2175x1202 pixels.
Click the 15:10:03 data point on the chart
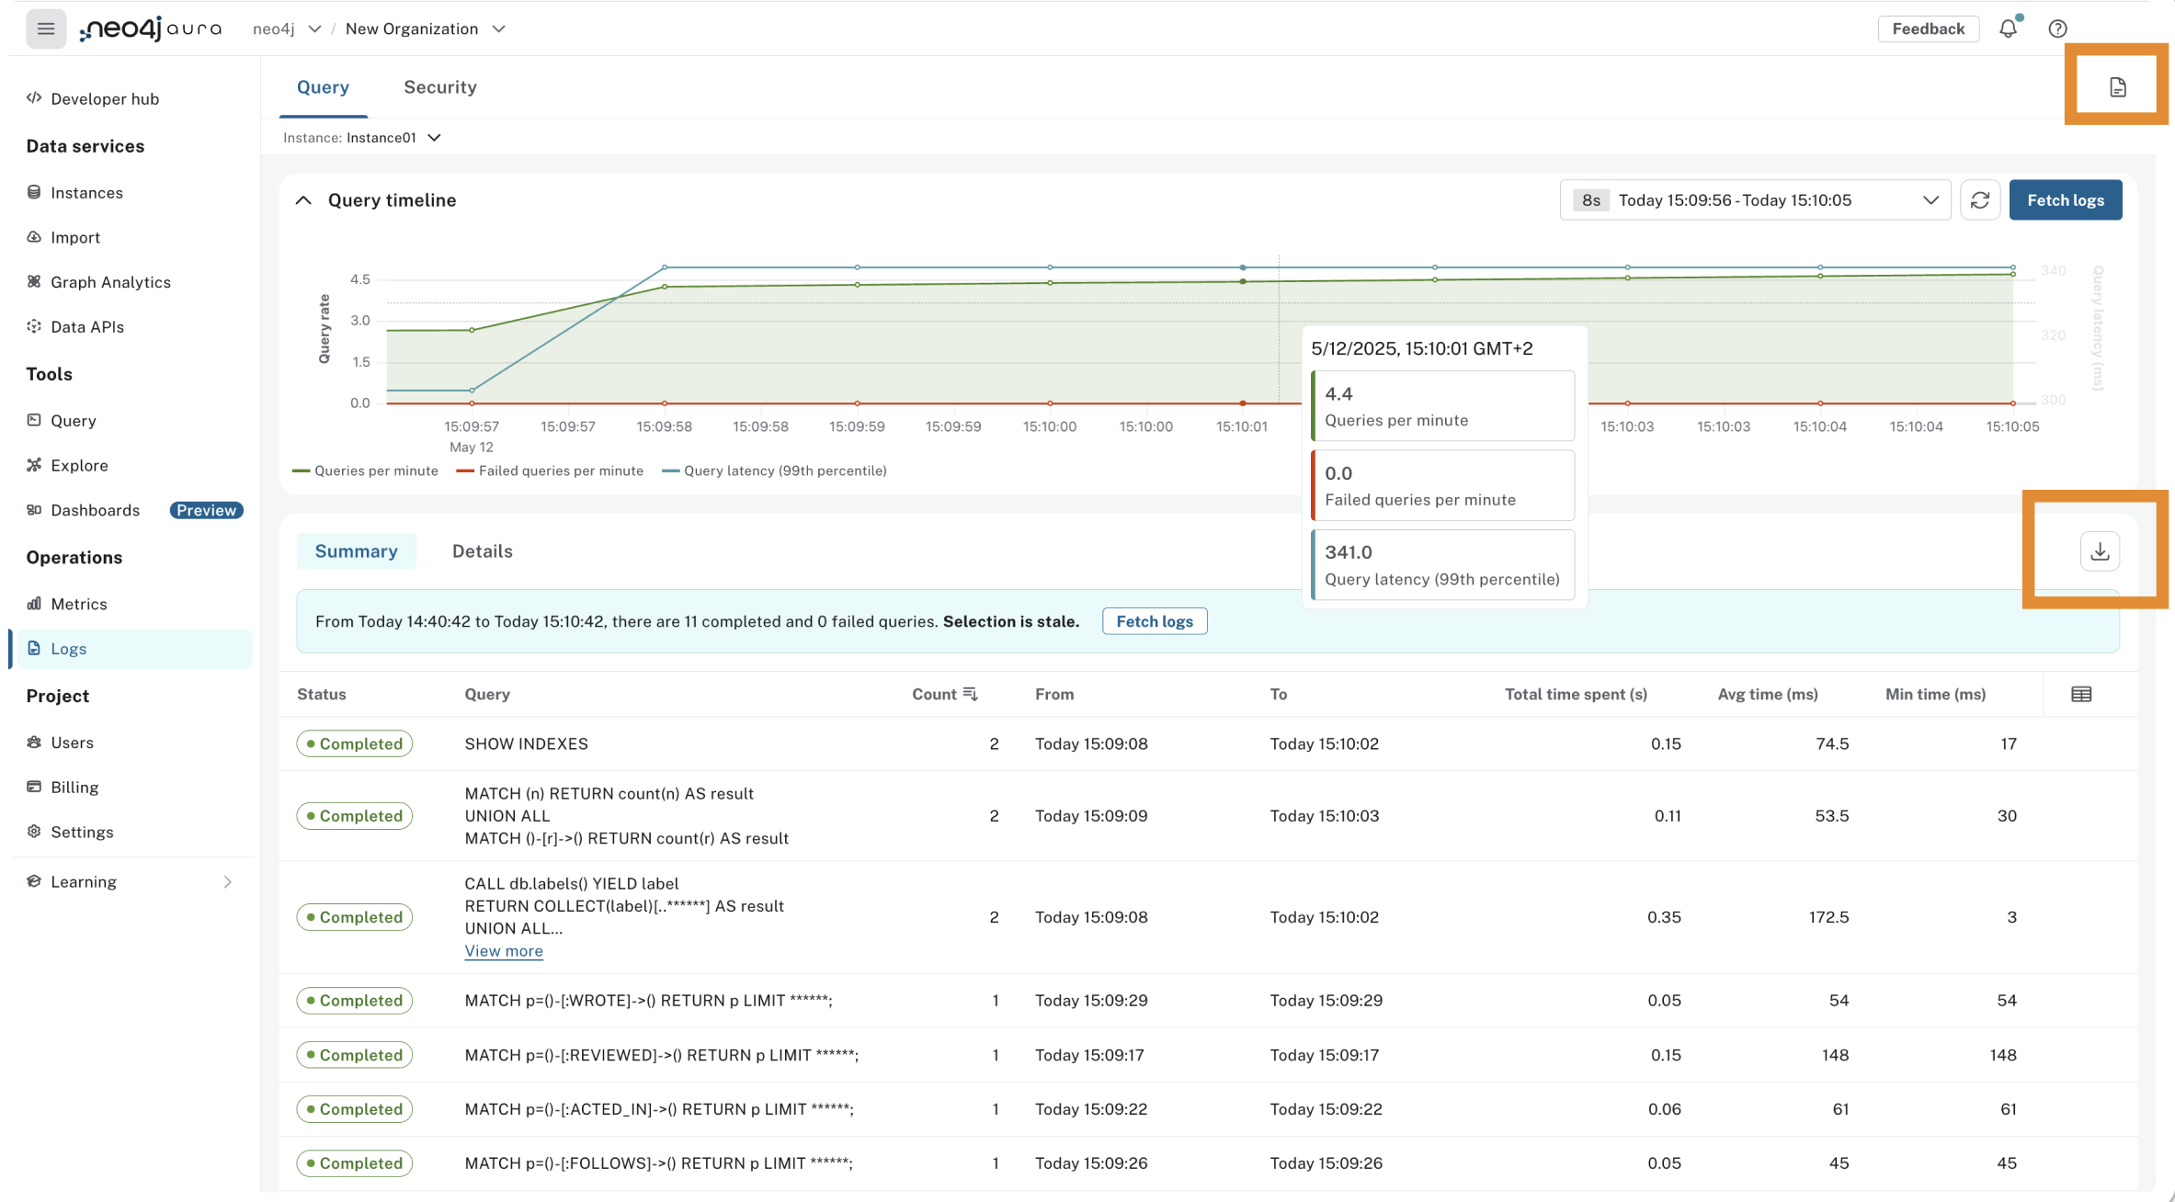click(1627, 278)
